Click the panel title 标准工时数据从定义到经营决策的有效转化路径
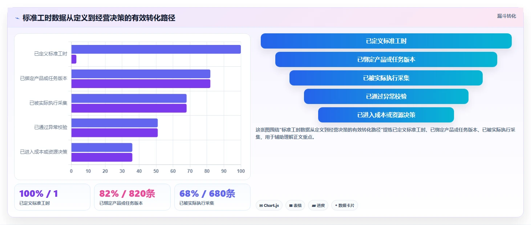 pos(99,18)
